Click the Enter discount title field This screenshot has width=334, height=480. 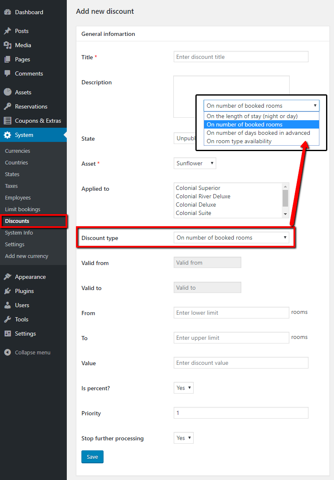[240, 56]
